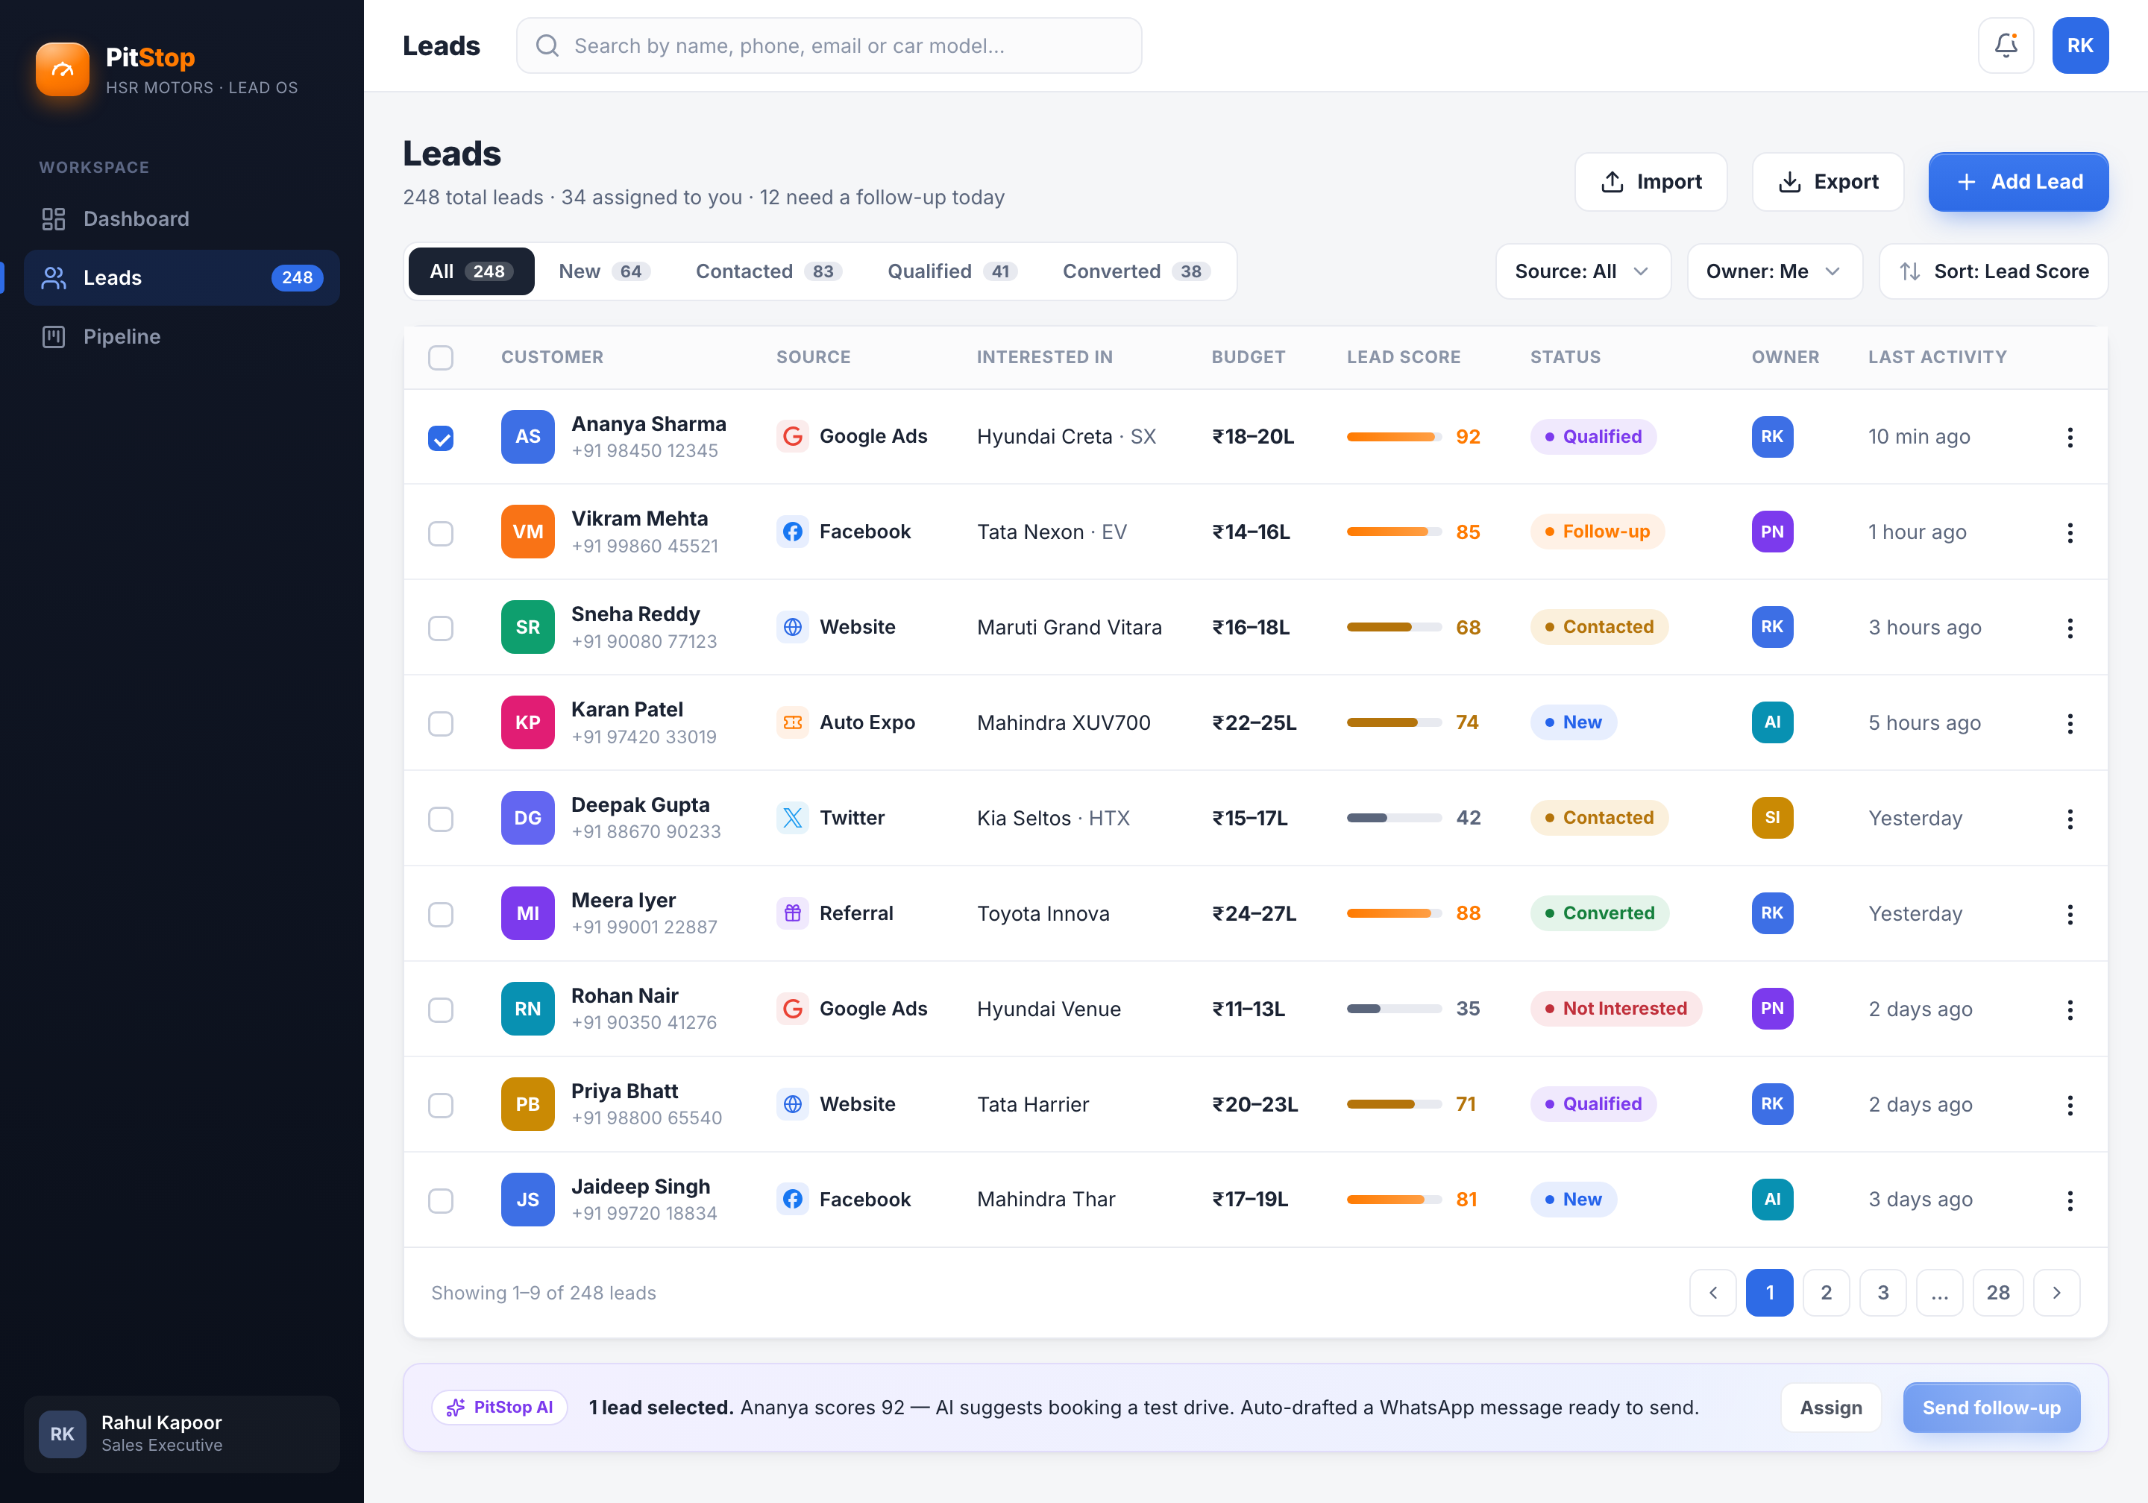Click the Not Interested status badge
This screenshot has height=1503, width=2148.
[1615, 1009]
